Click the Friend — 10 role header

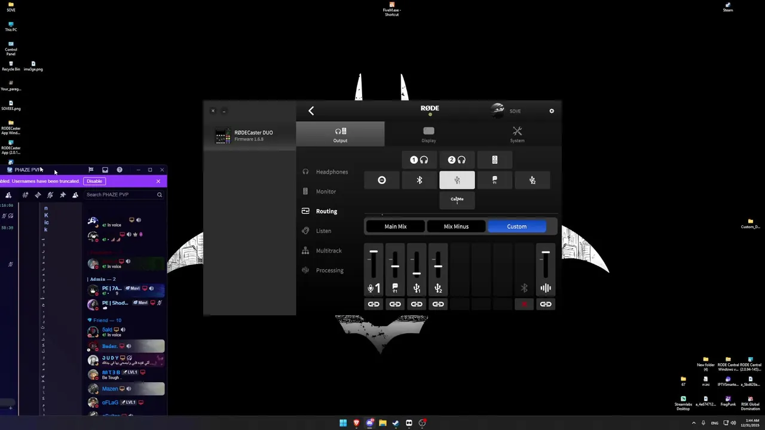point(105,320)
